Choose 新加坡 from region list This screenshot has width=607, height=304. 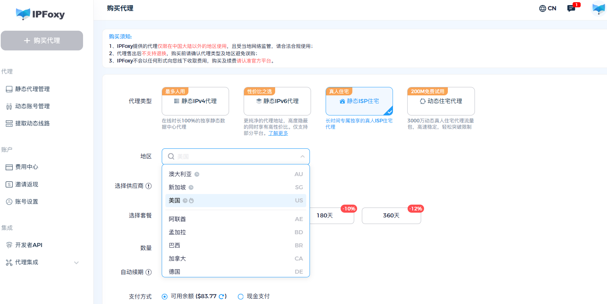236,187
